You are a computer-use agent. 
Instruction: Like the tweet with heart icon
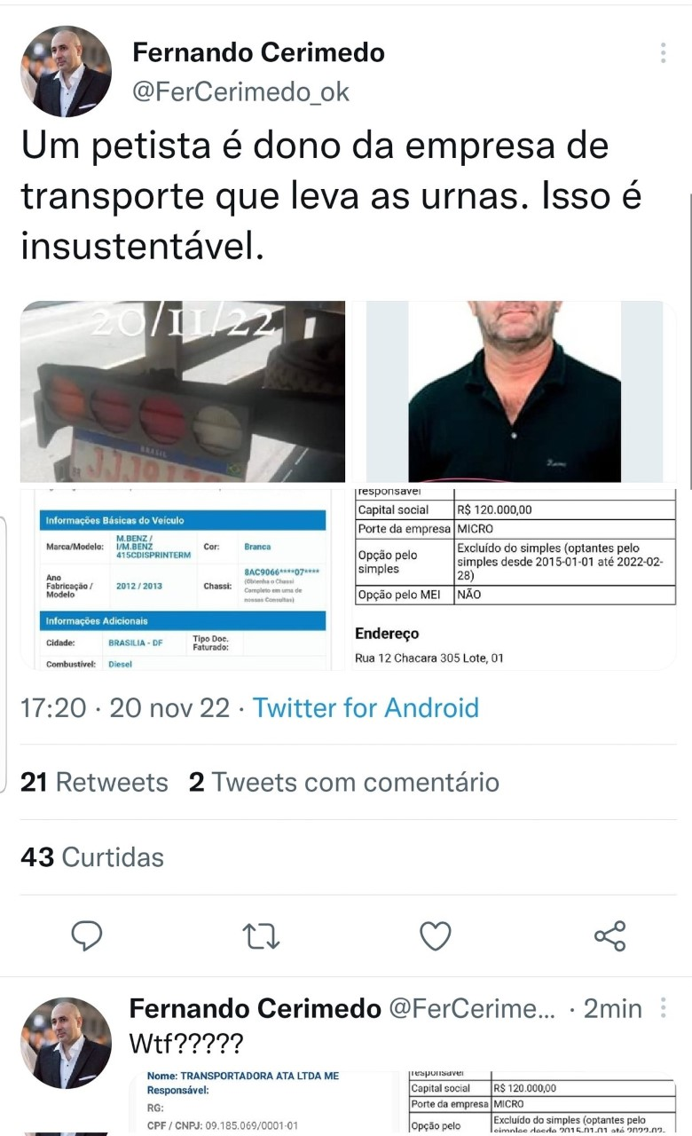(x=435, y=935)
